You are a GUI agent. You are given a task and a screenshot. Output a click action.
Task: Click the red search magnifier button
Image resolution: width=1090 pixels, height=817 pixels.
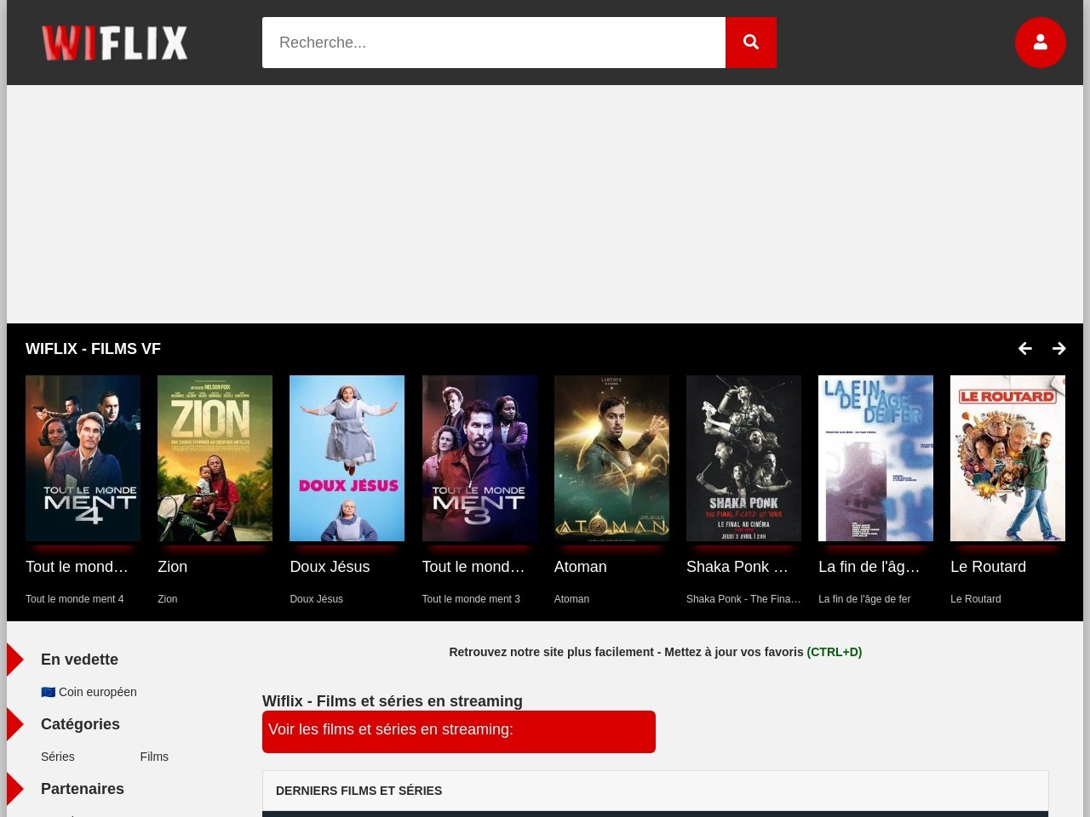750,43
